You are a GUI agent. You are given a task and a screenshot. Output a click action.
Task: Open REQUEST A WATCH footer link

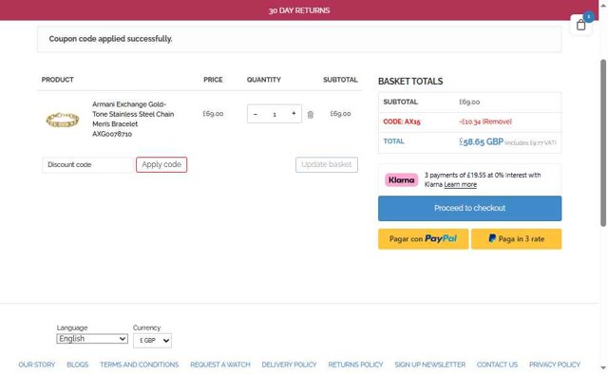pyautogui.click(x=220, y=365)
